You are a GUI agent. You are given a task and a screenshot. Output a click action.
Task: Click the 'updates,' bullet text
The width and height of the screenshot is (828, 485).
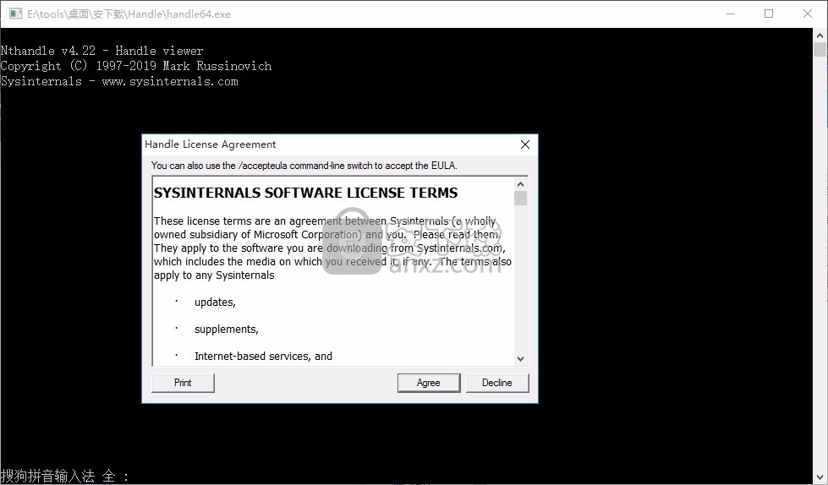pos(215,302)
